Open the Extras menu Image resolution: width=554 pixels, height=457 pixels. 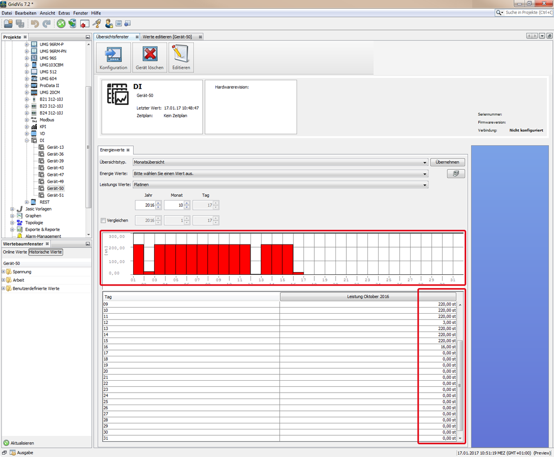pyautogui.click(x=64, y=12)
